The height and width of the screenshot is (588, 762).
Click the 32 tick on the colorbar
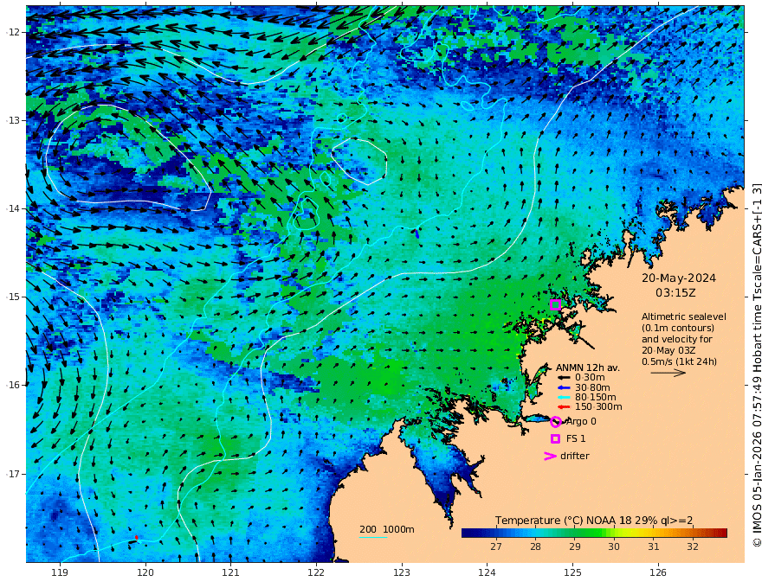[x=693, y=546]
